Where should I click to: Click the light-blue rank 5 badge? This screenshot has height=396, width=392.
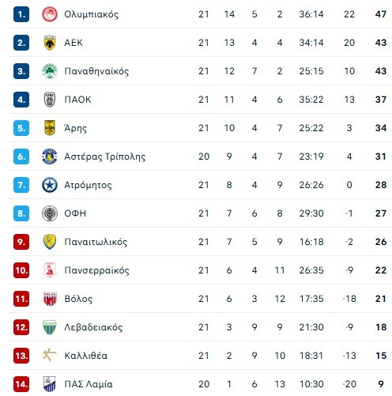pos(21,128)
